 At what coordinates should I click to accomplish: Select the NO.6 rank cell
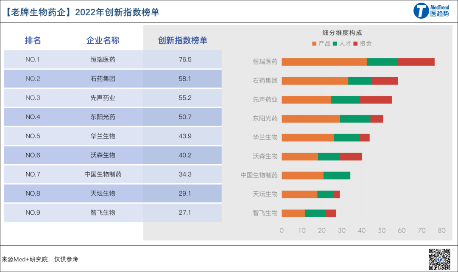click(33, 155)
